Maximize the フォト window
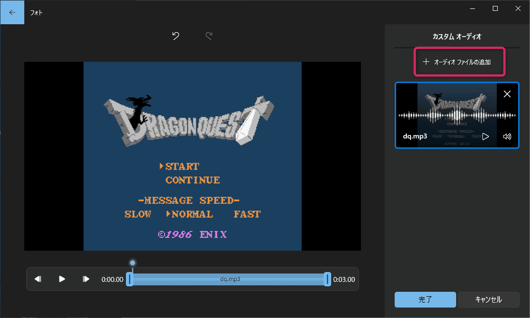This screenshot has width=530, height=318. (495, 8)
